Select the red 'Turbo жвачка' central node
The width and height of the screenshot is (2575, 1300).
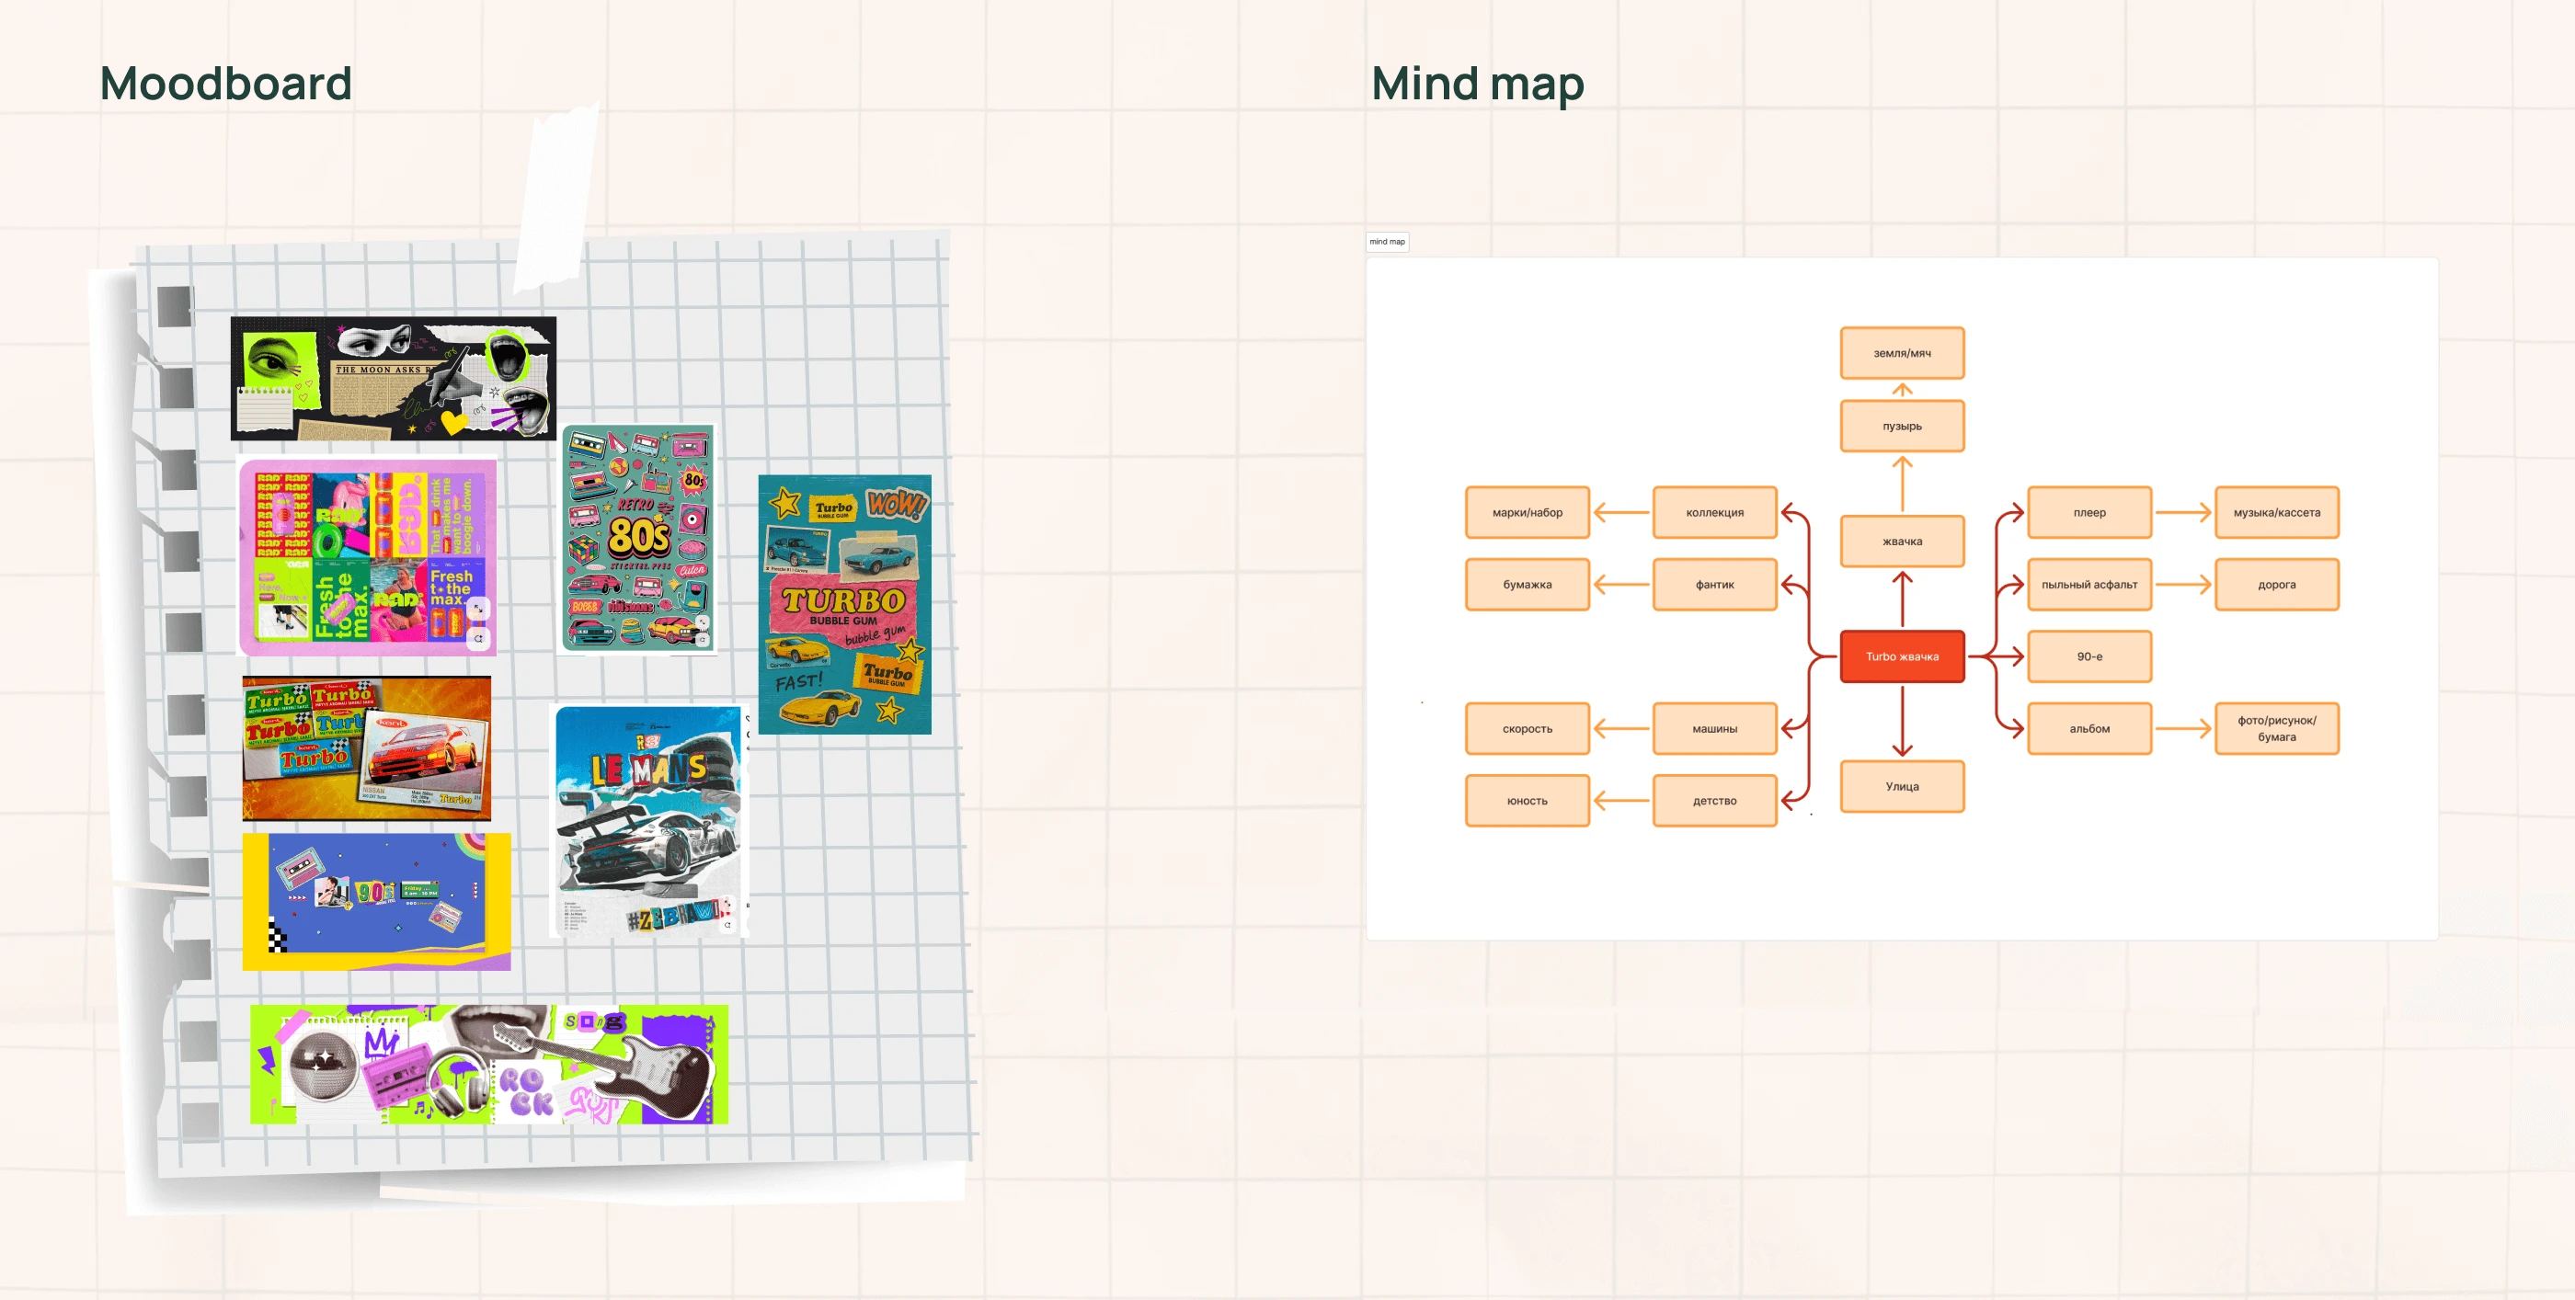[1901, 656]
